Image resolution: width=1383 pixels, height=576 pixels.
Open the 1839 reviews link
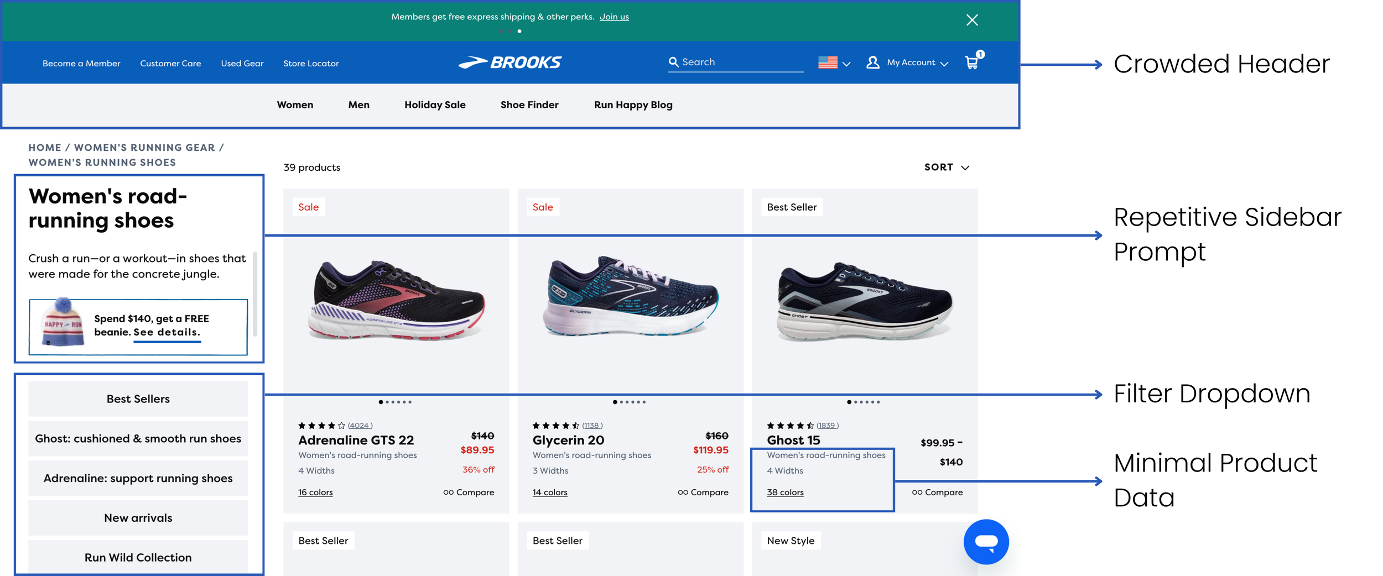827,425
